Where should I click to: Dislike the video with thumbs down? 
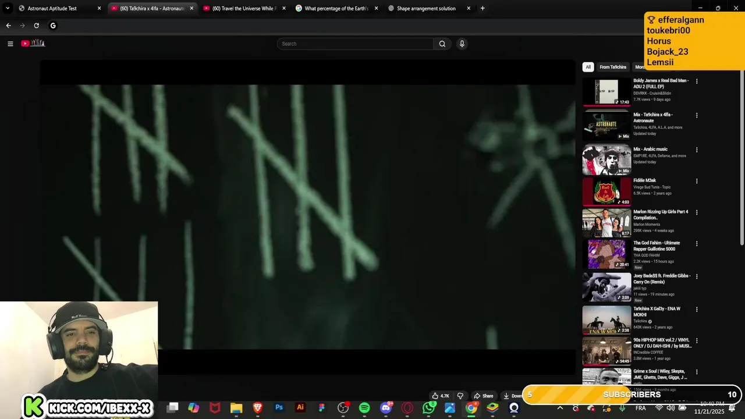pyautogui.click(x=460, y=396)
